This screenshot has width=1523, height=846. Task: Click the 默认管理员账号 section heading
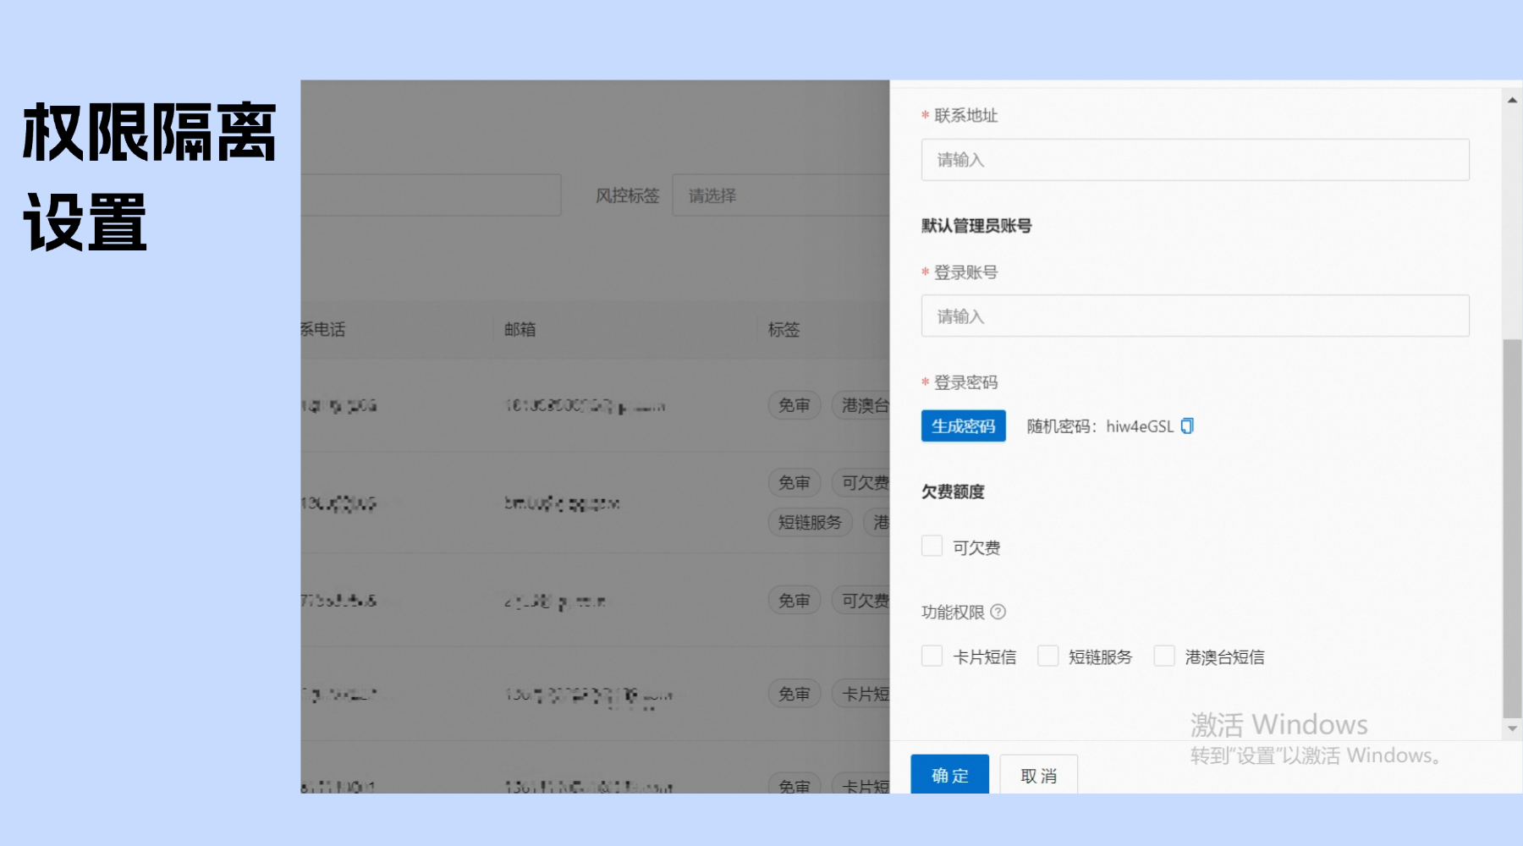976,226
